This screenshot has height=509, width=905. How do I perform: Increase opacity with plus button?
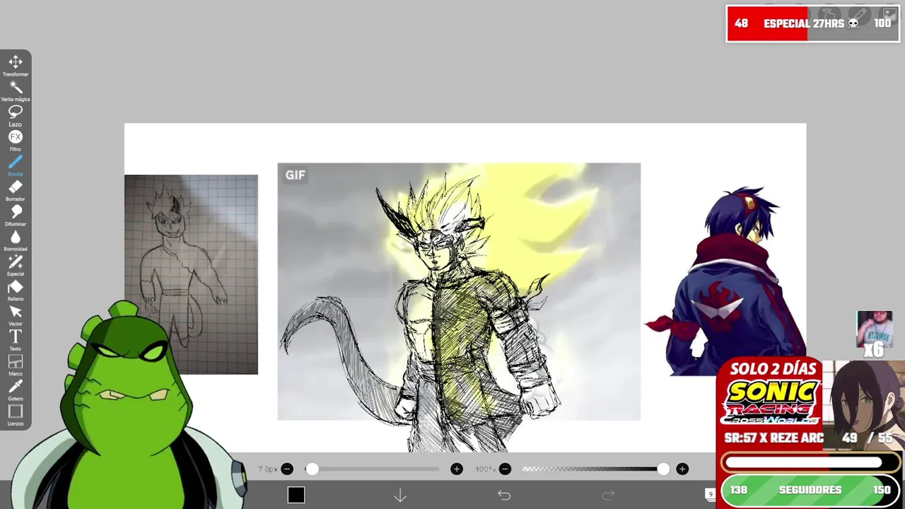(682, 469)
